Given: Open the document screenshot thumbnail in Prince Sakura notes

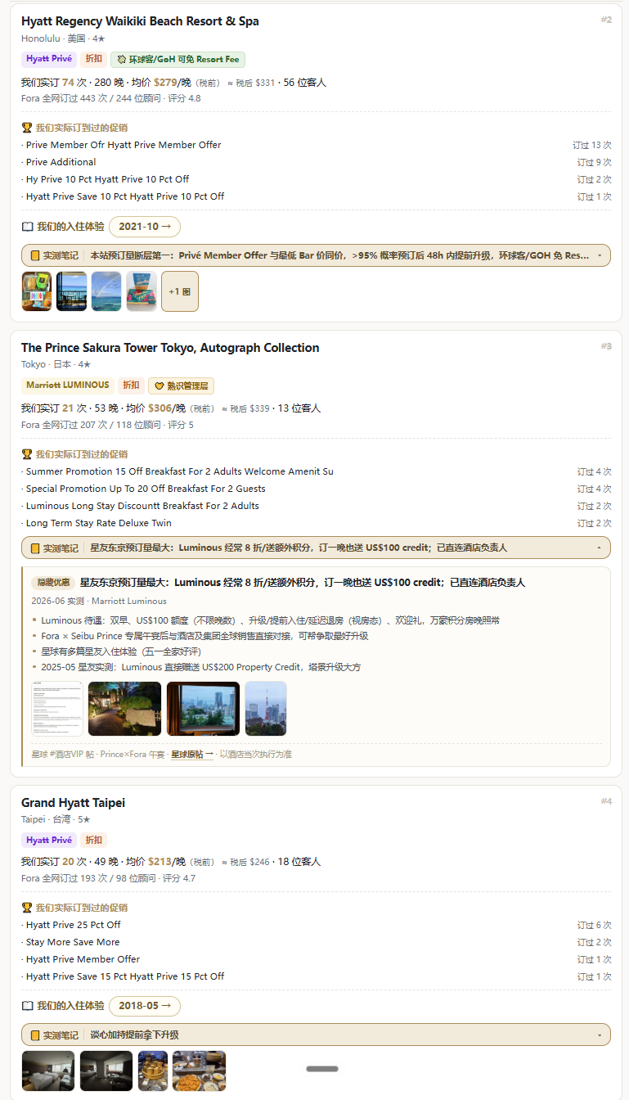Looking at the screenshot, I should (57, 709).
